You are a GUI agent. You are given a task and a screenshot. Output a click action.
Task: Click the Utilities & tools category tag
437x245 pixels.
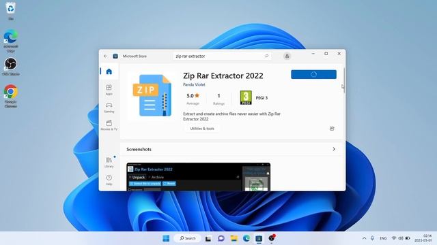[x=202, y=129]
